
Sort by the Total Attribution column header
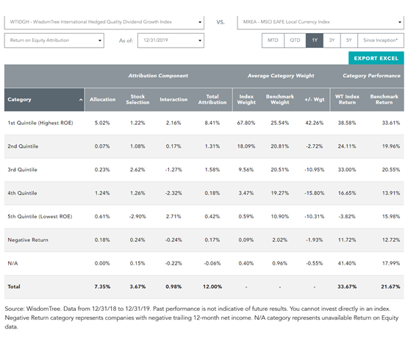coord(212,100)
